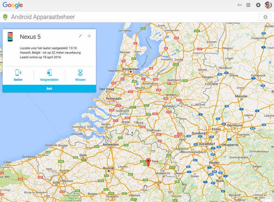
Task: Click Arnhem on the map
Action: tap(171, 95)
